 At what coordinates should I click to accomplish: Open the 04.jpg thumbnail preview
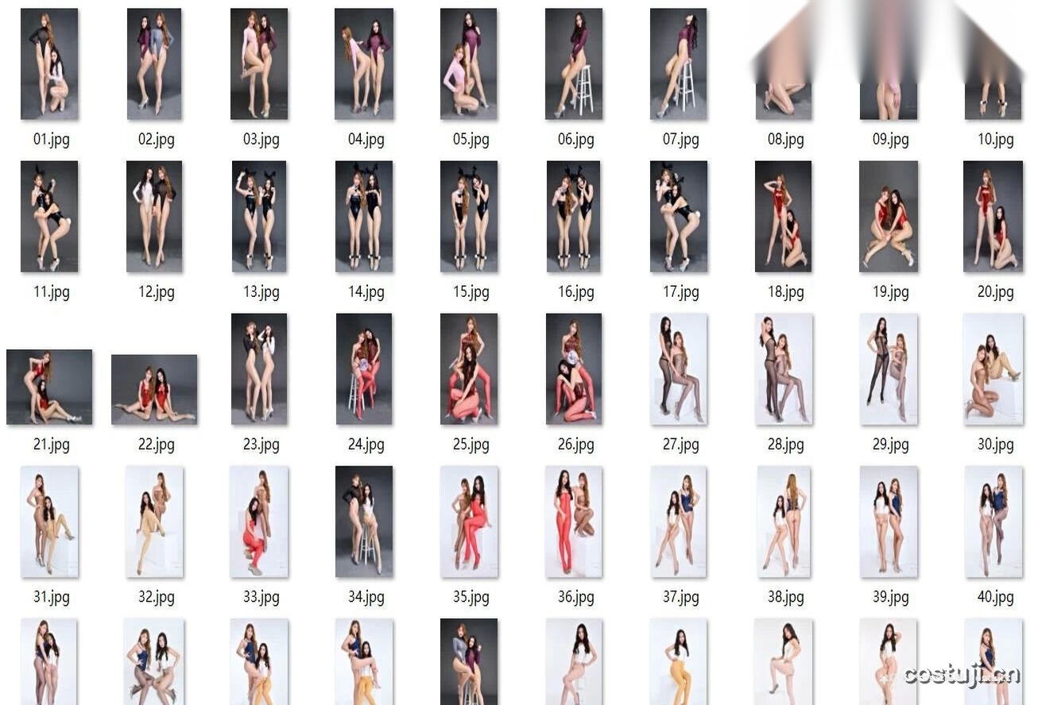click(363, 64)
